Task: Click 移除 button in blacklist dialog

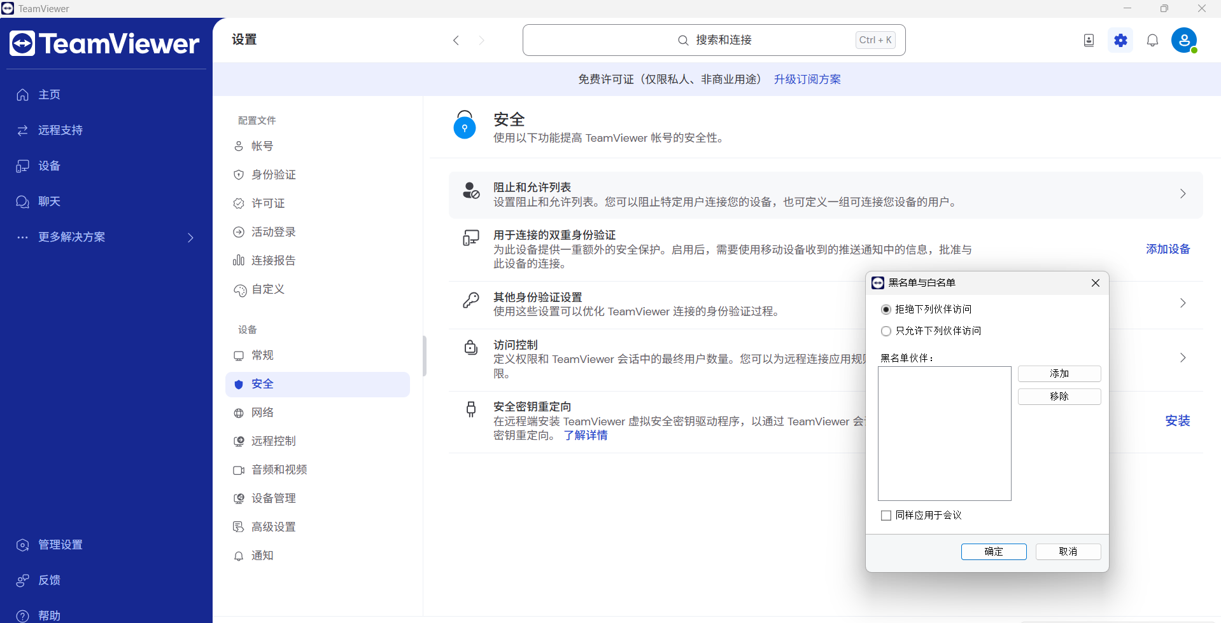Action: pos(1059,397)
